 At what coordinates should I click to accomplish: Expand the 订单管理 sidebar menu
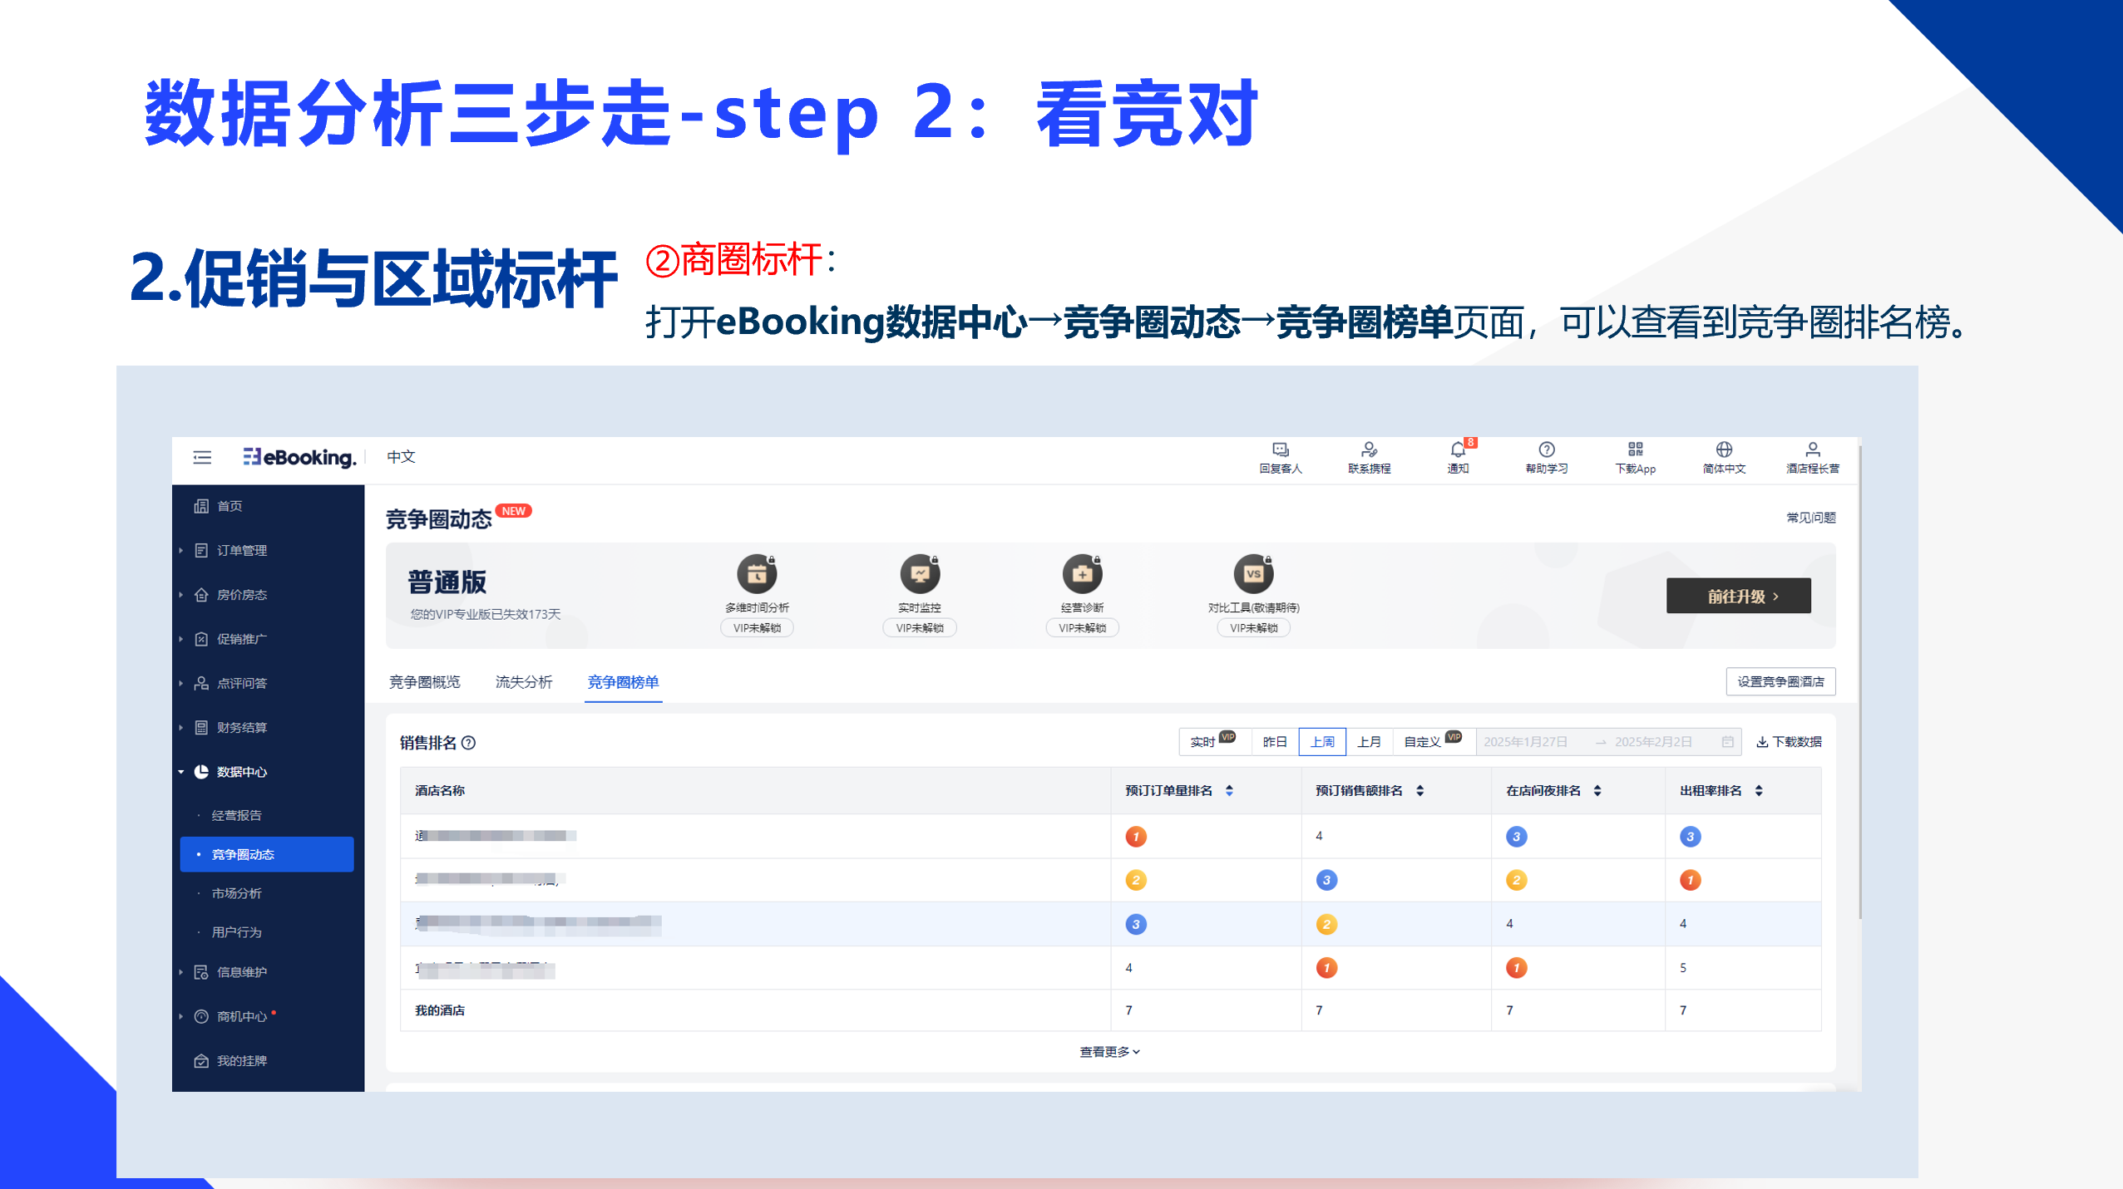point(241,550)
